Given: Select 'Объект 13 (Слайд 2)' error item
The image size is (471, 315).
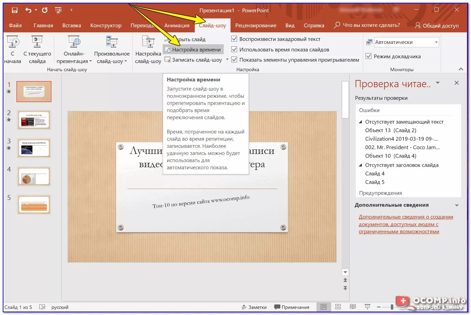Looking at the screenshot, I should point(391,130).
